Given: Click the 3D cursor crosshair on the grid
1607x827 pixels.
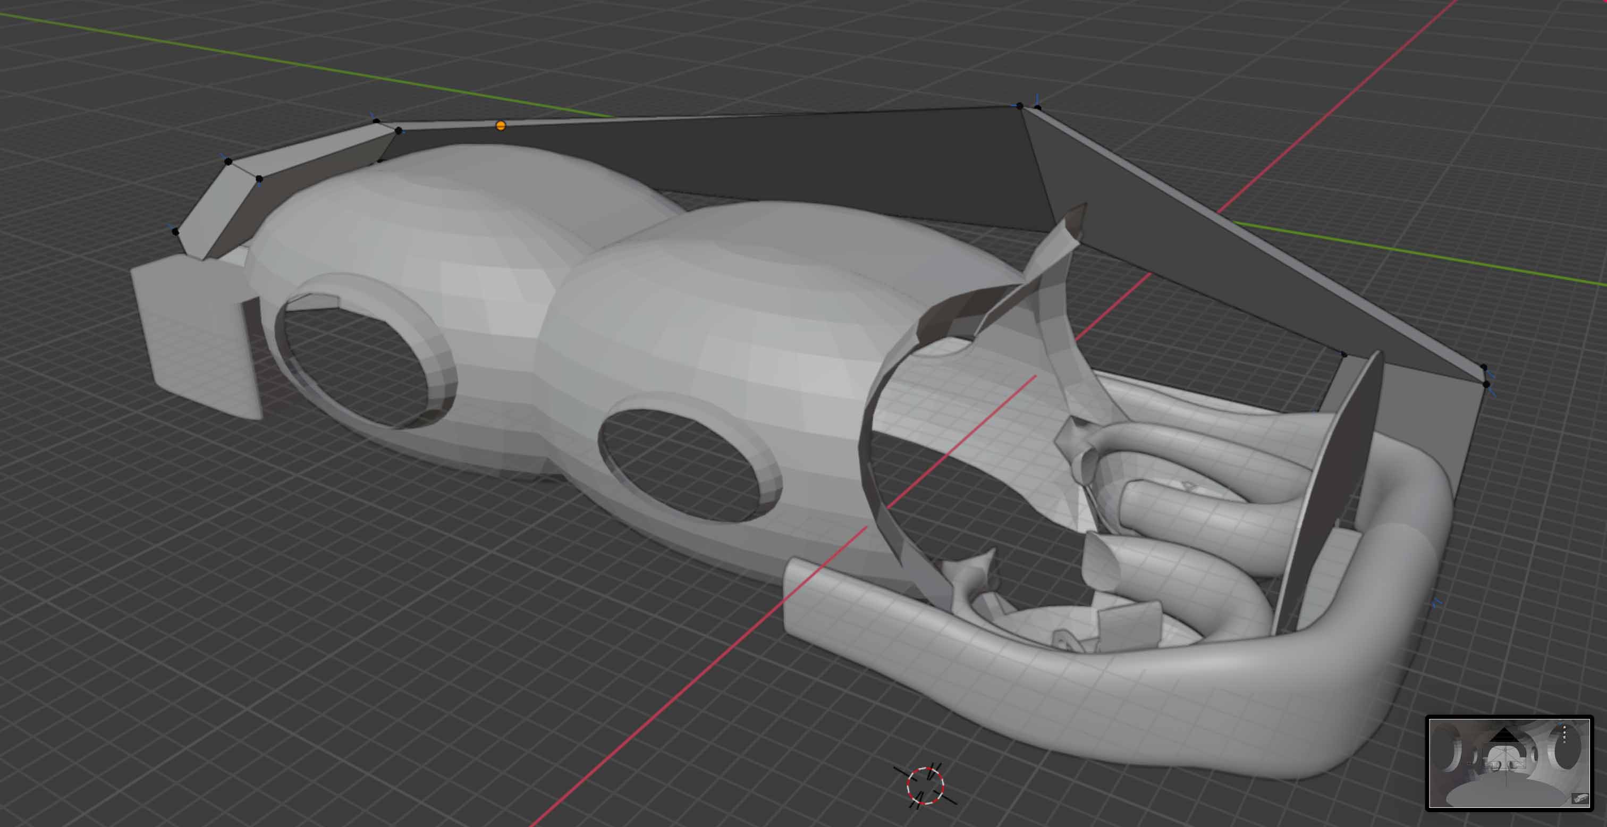Looking at the screenshot, I should pos(925,786).
